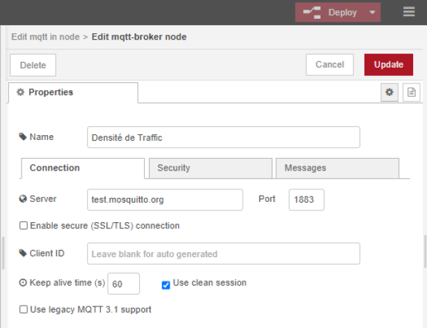
Task: Open the node description document icon
Action: point(412,92)
